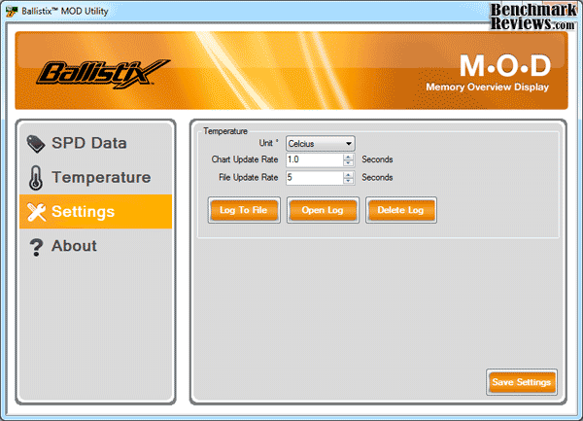
Task: Click the Ballistix logo in banner
Action: pyautogui.click(x=103, y=73)
